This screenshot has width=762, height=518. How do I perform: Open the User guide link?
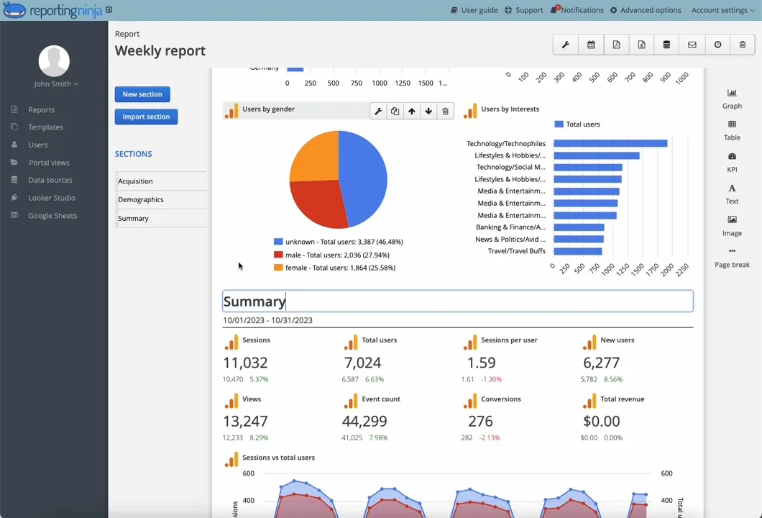tap(474, 10)
